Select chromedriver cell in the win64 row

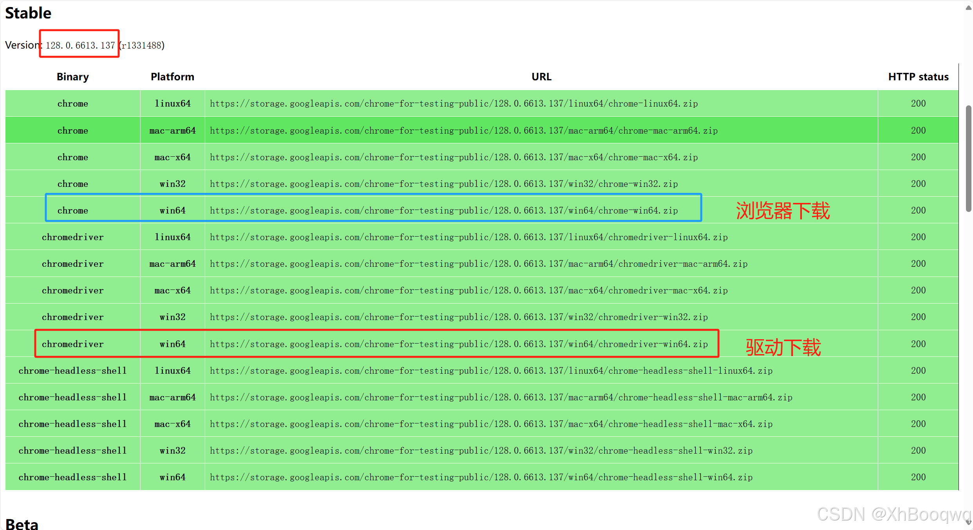tap(73, 344)
